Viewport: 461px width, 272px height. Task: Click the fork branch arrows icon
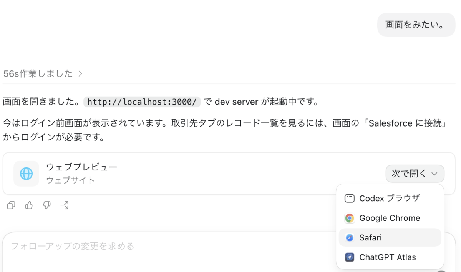coord(65,205)
